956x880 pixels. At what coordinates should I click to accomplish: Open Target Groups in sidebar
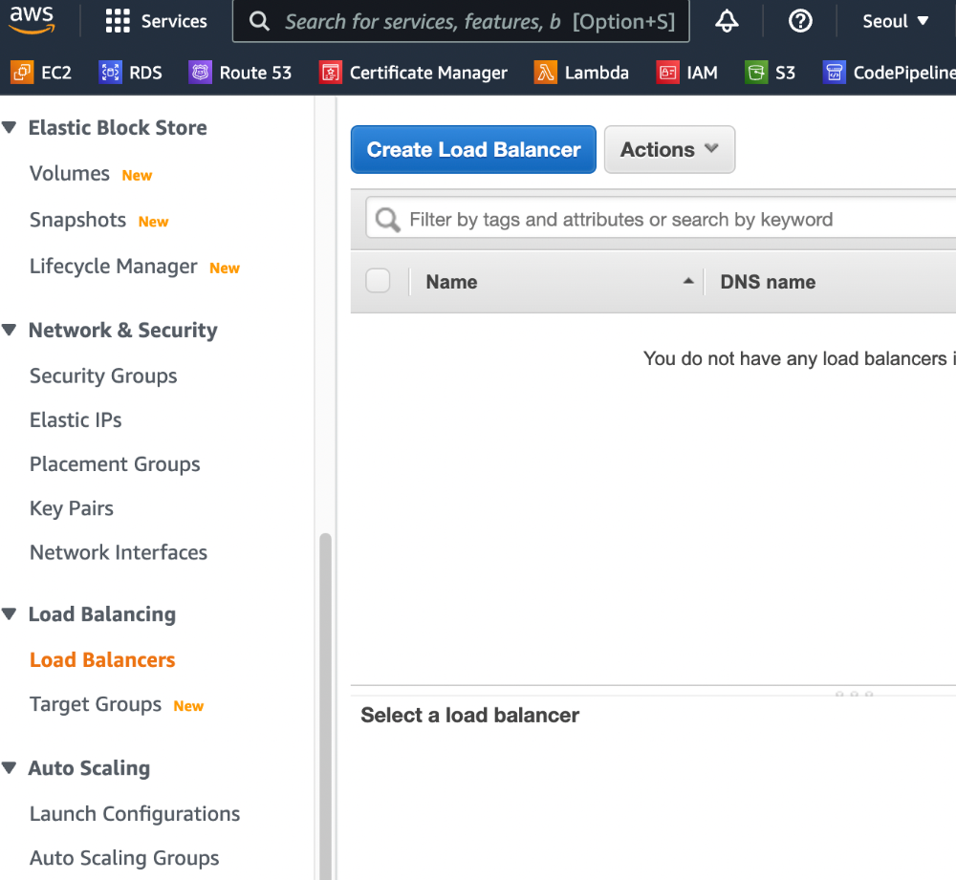click(96, 704)
